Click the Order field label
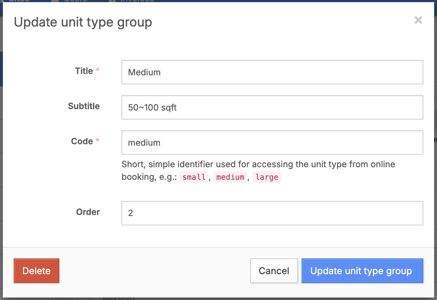This screenshot has width=437, height=300. click(88, 212)
